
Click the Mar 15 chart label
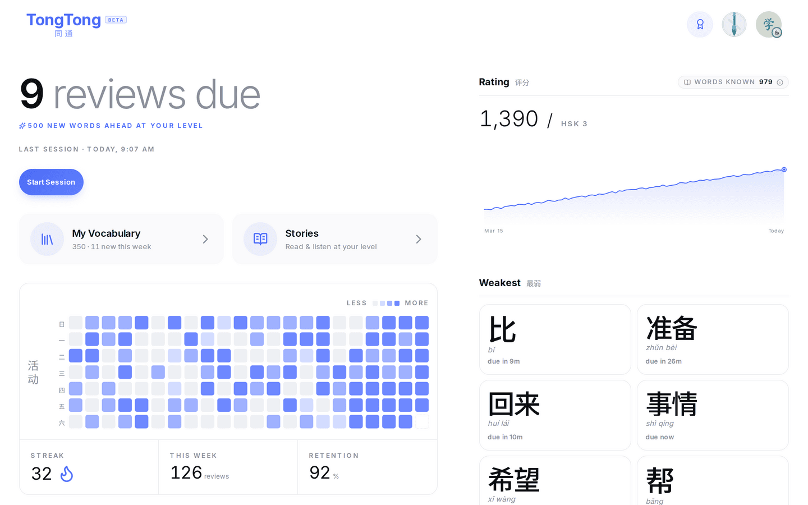tap(494, 231)
